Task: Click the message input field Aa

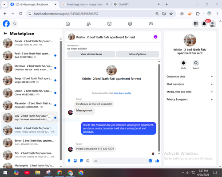Action: 121,161
